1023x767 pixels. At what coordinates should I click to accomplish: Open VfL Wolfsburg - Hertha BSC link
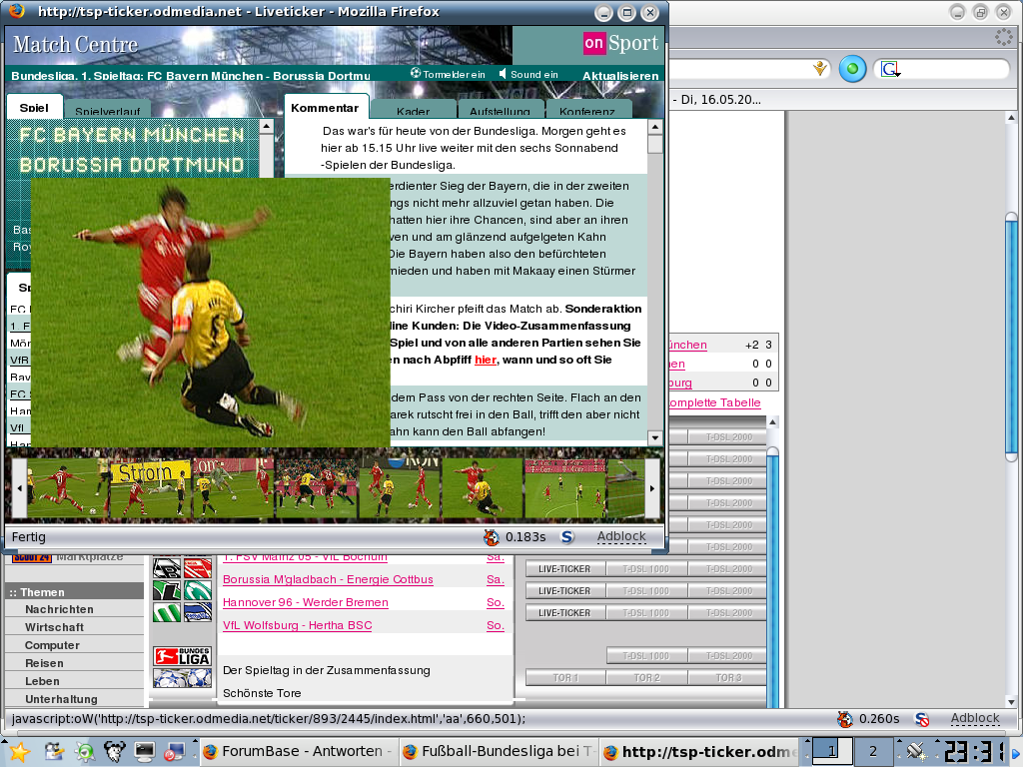[x=298, y=625]
